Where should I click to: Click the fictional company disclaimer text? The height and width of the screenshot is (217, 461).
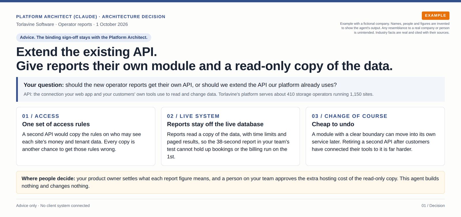tap(395, 28)
